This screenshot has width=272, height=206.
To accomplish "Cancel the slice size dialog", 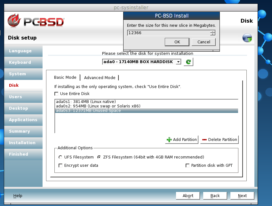I will coord(204,42).
